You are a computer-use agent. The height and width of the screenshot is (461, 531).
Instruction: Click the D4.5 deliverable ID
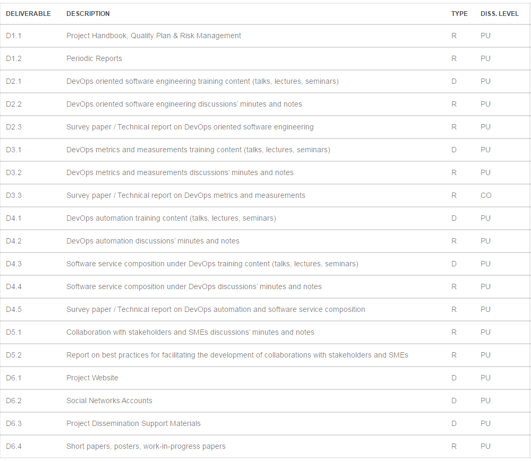(14, 310)
